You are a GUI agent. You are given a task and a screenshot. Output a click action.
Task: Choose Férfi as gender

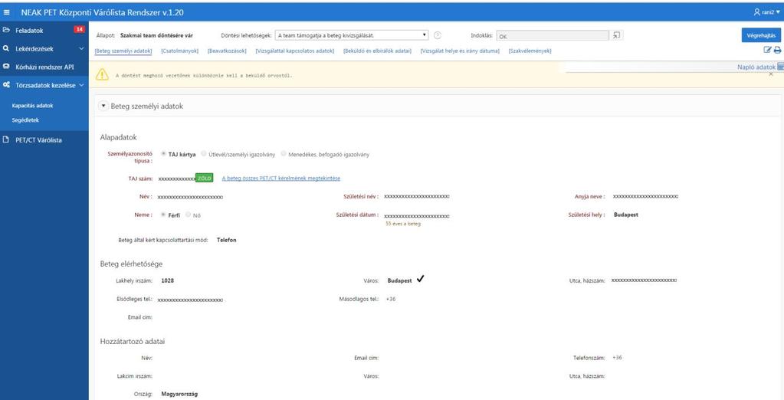point(163,215)
